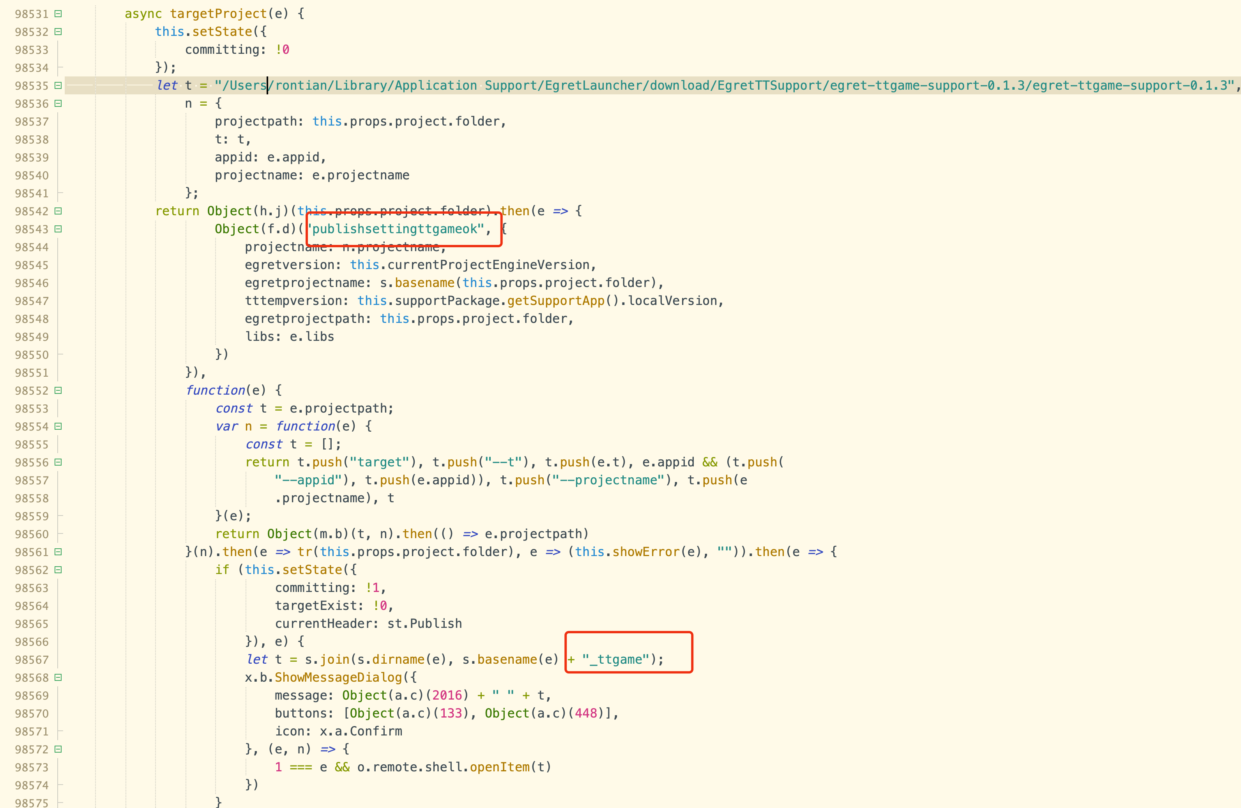Image resolution: width=1241 pixels, height=808 pixels.
Task: Collapse the fold marker at line 98561
Action: pos(58,552)
